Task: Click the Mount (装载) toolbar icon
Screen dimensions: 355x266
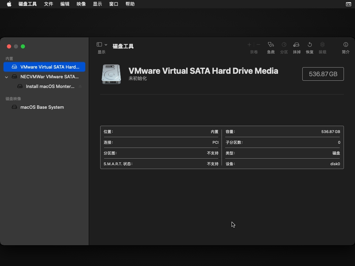Action: [x=322, y=45]
